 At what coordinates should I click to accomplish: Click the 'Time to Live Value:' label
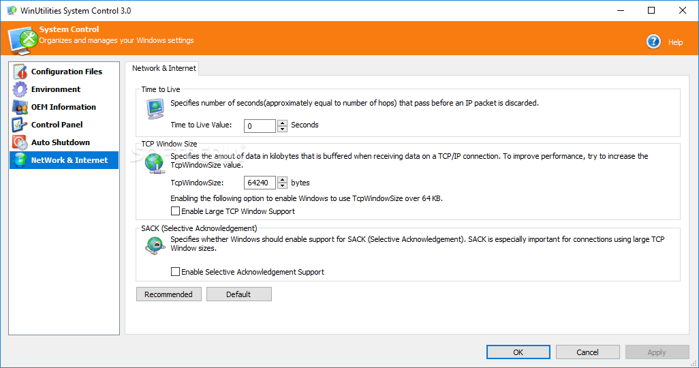pos(201,125)
